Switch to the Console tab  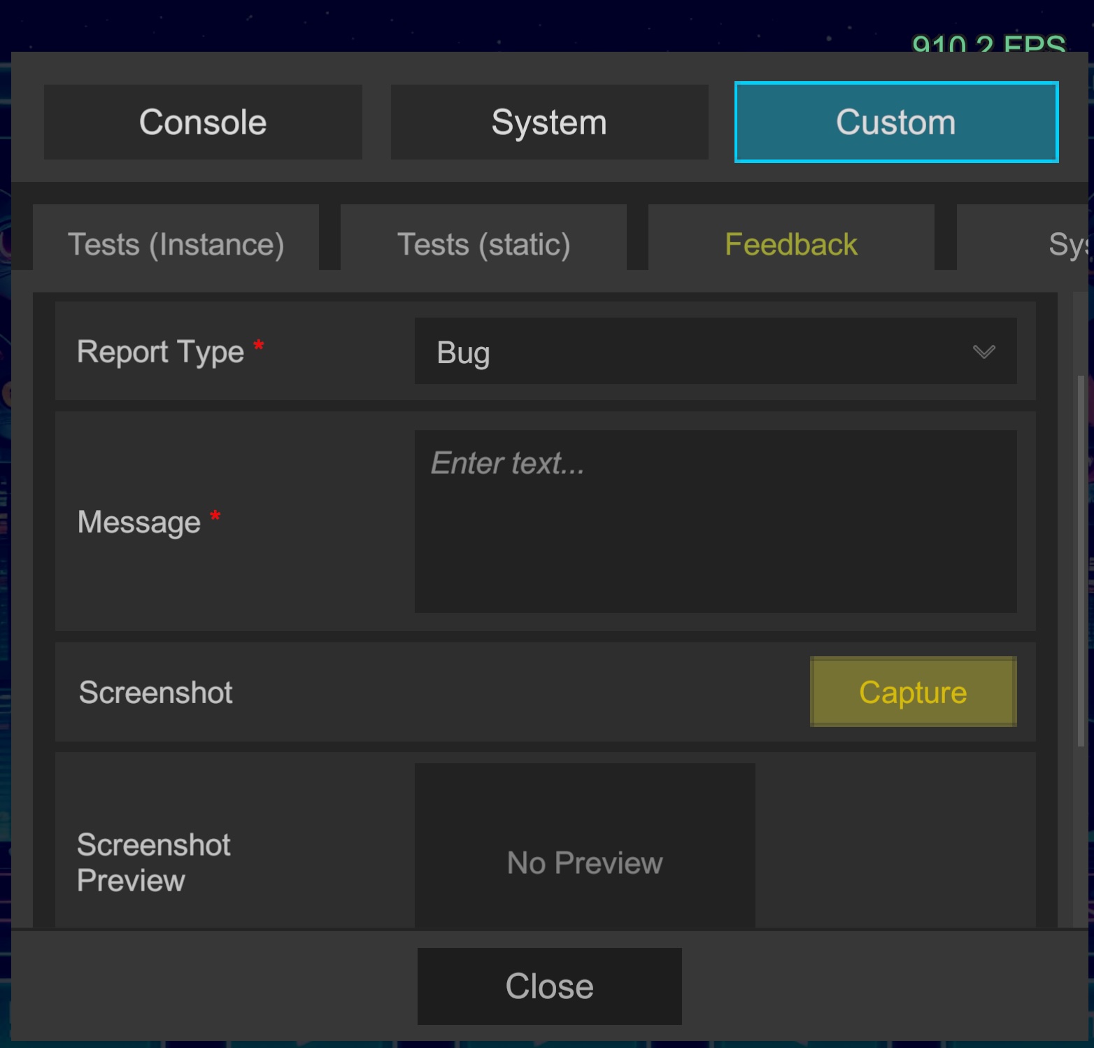[203, 122]
